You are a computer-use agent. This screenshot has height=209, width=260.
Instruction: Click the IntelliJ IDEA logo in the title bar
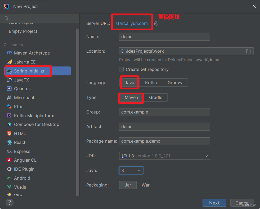pyautogui.click(x=7, y=6)
